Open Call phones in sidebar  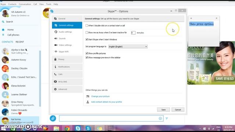pos(13,35)
